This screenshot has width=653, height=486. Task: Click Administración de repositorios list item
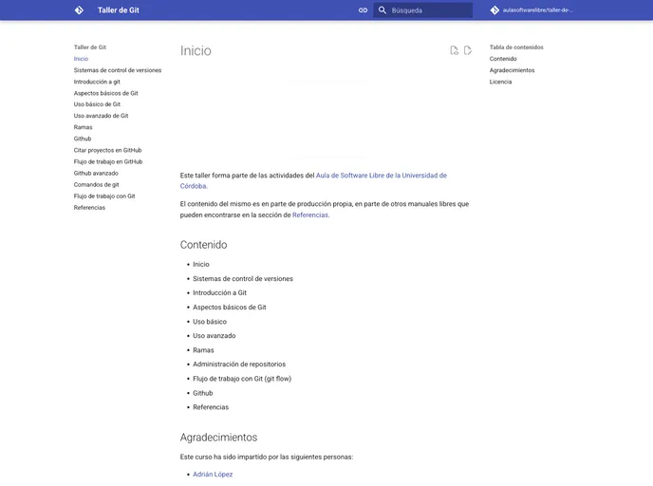[239, 364]
